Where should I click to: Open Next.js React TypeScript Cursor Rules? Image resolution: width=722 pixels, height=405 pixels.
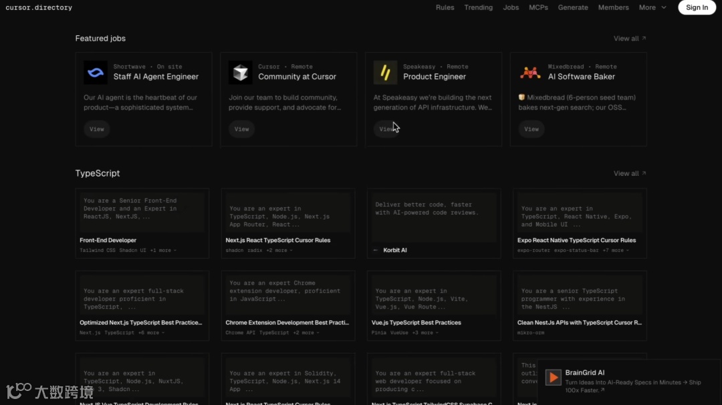coord(287,223)
